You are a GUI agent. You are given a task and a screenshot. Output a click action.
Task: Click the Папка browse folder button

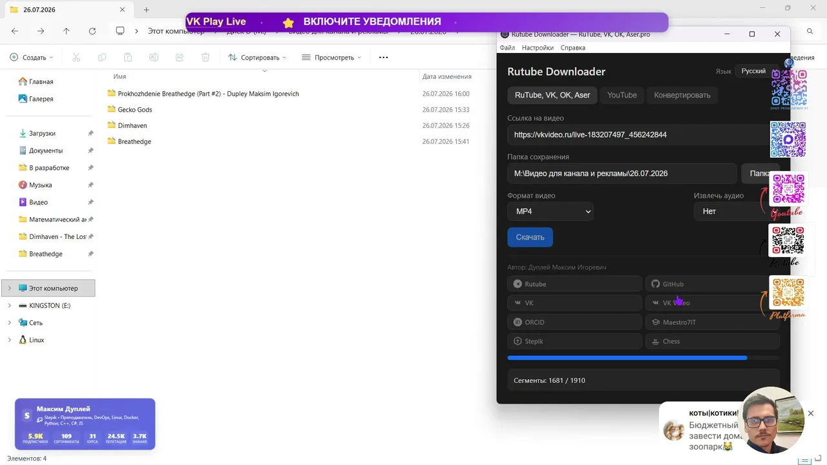pos(760,173)
